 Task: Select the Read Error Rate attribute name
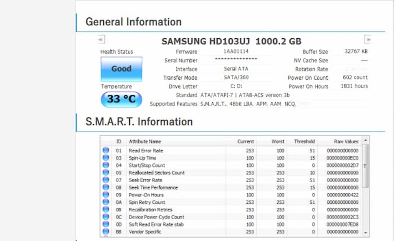pos(146,151)
